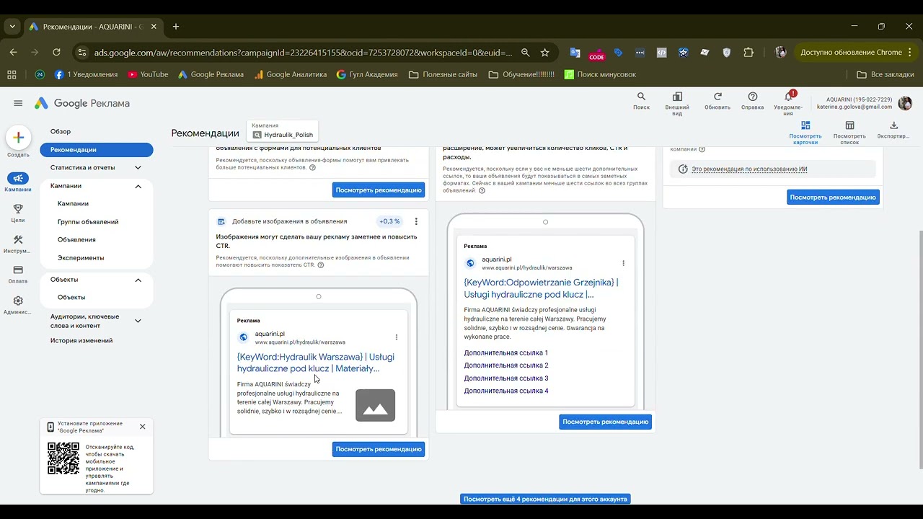
Task: Bookmark this page with the star icon
Action: pos(544,53)
